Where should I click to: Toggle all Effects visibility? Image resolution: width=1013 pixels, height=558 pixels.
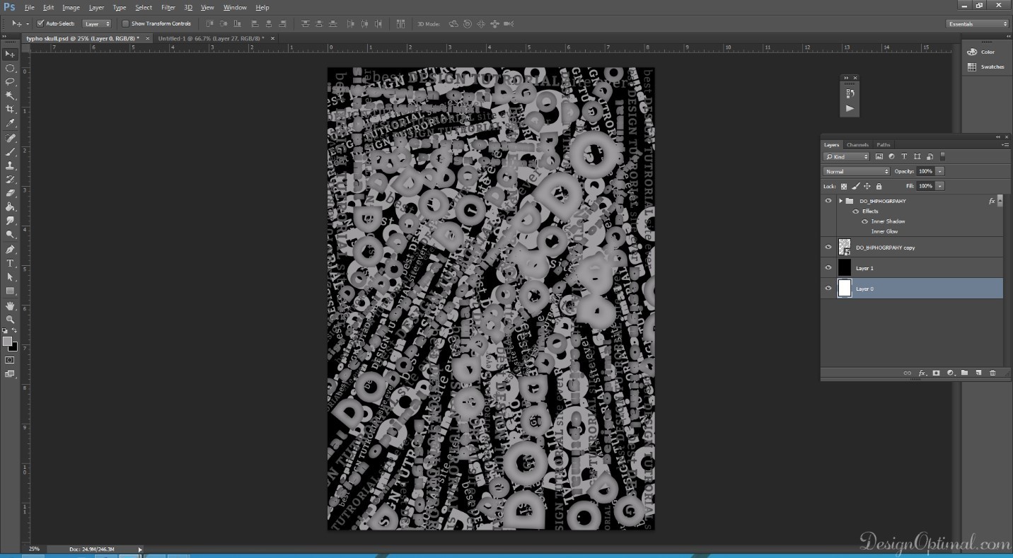pyautogui.click(x=856, y=211)
